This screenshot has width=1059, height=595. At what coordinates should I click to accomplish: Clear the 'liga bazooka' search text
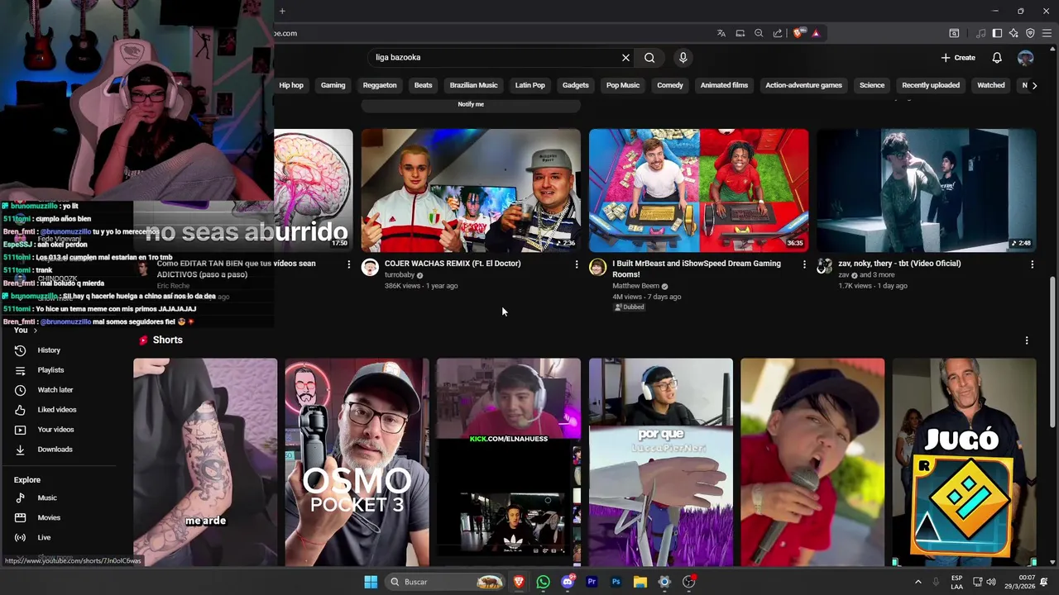point(625,58)
